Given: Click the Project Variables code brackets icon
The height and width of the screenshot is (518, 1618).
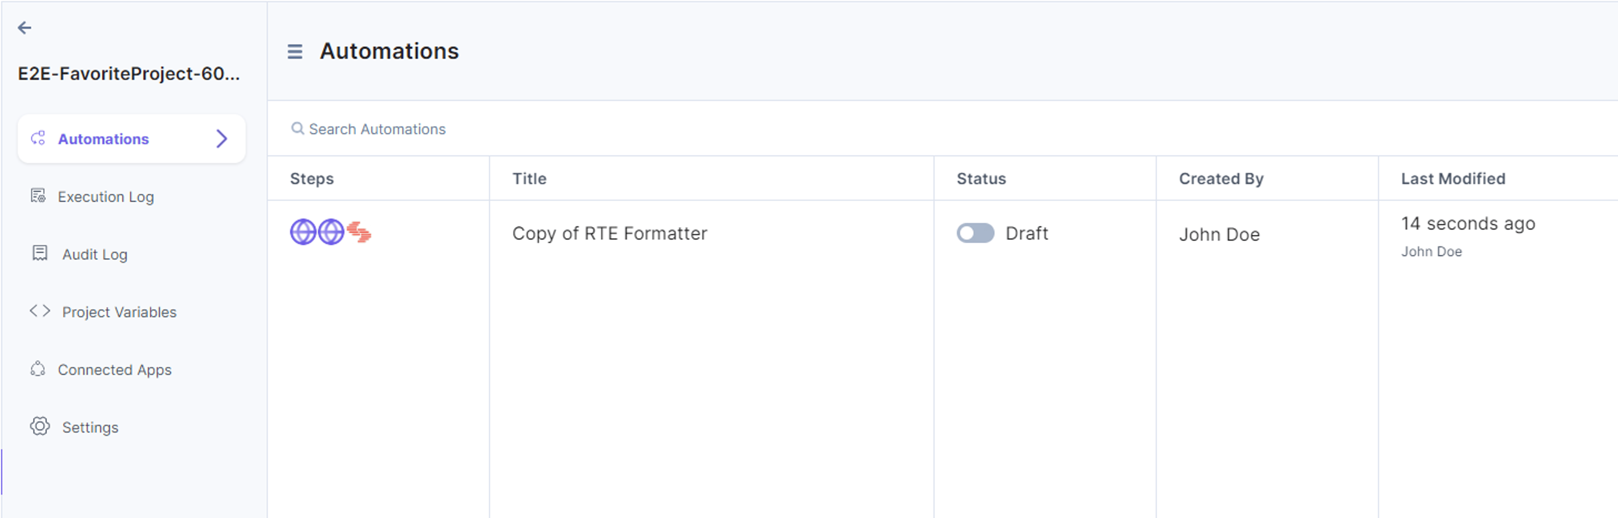Looking at the screenshot, I should (x=40, y=311).
